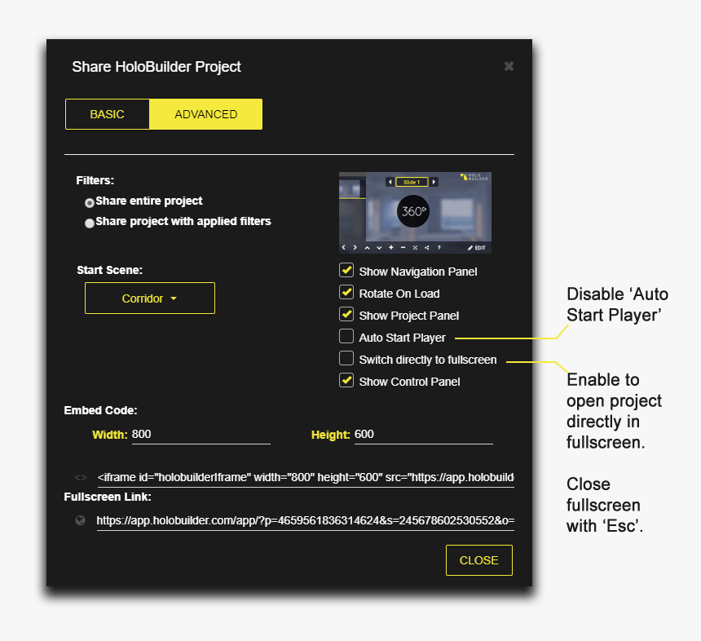Click the Slide 1 label in preview
The image size is (701, 641).
(x=412, y=182)
